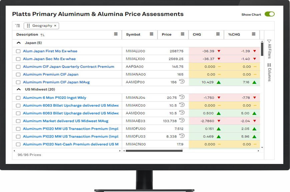290x192 pixels.
Task: Open the Columns side panel
Action: pos(269,72)
